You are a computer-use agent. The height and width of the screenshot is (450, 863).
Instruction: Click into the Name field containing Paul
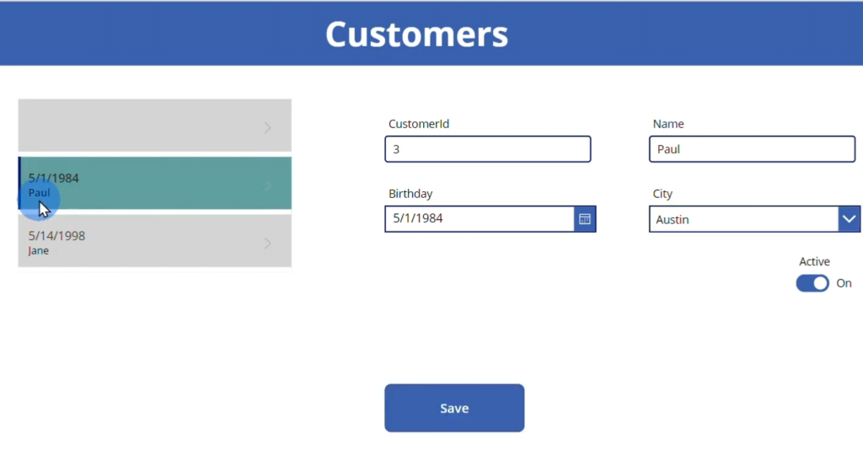pos(752,149)
